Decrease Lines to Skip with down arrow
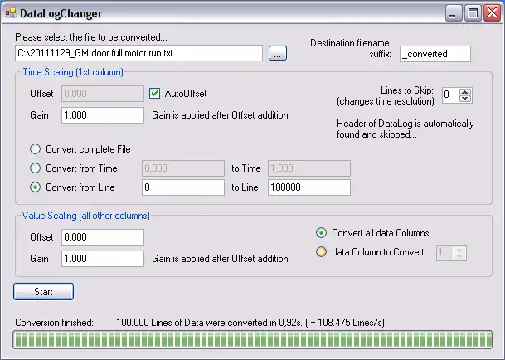The width and height of the screenshot is (505, 360). pos(464,99)
